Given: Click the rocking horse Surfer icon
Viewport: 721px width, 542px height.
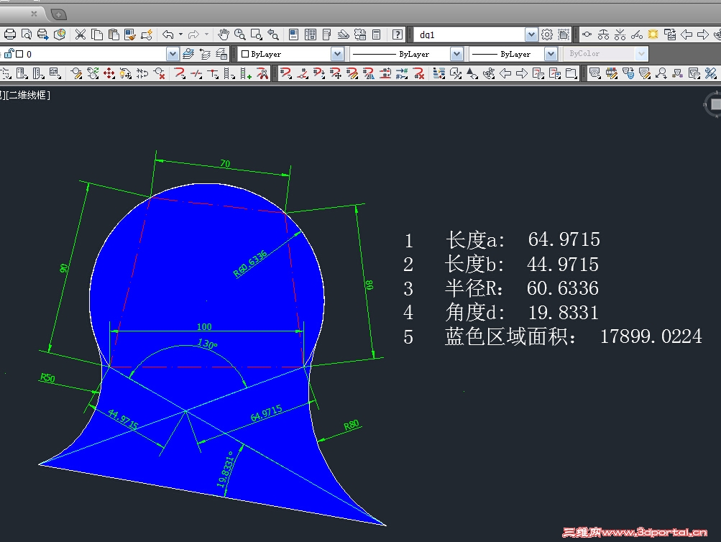Looking at the screenshot, I should click(x=489, y=73).
